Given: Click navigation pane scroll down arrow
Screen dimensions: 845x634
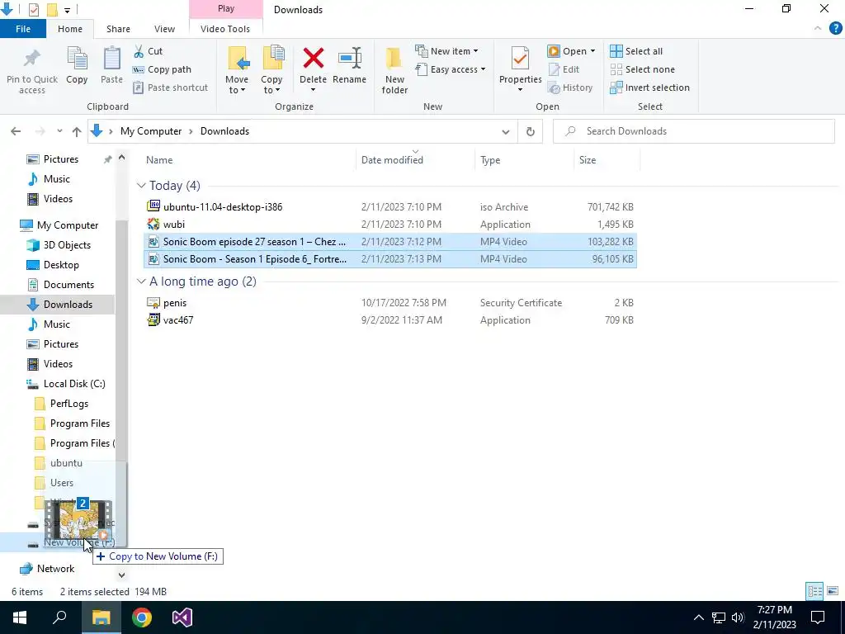Looking at the screenshot, I should tap(122, 575).
